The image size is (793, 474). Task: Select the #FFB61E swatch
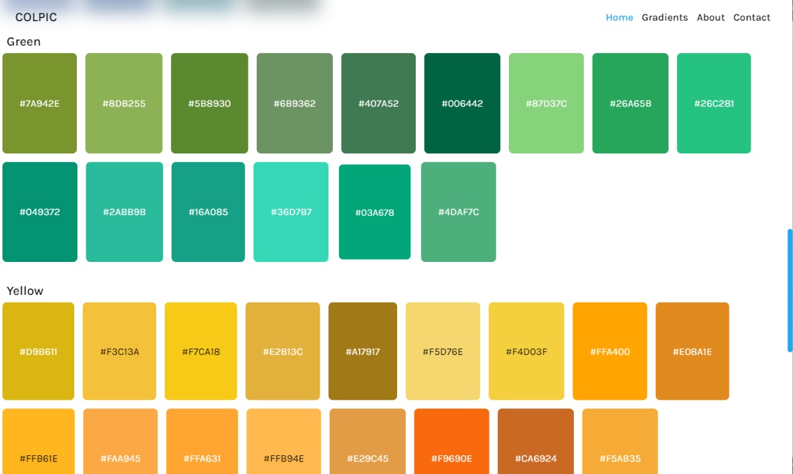pyautogui.click(x=39, y=441)
